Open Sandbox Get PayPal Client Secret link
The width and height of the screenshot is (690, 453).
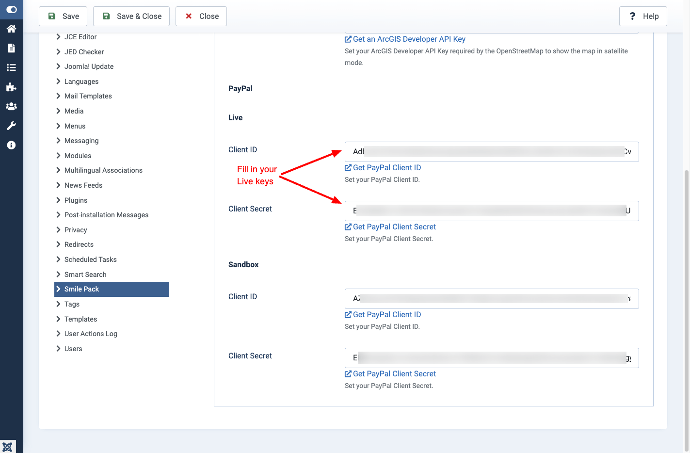click(x=390, y=373)
